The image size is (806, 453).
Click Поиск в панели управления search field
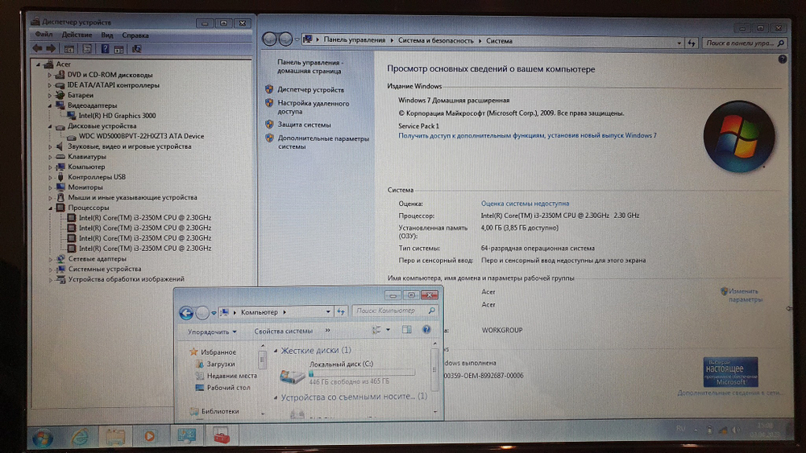click(x=744, y=43)
